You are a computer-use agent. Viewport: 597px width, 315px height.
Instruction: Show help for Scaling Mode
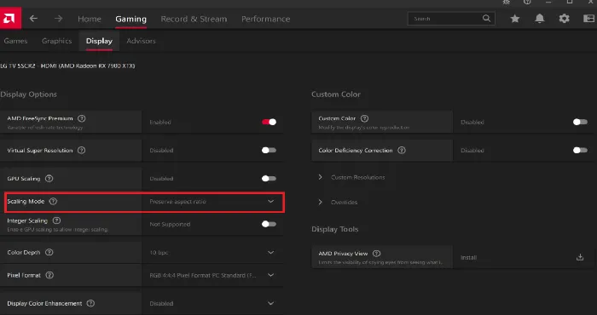pyautogui.click(x=53, y=202)
